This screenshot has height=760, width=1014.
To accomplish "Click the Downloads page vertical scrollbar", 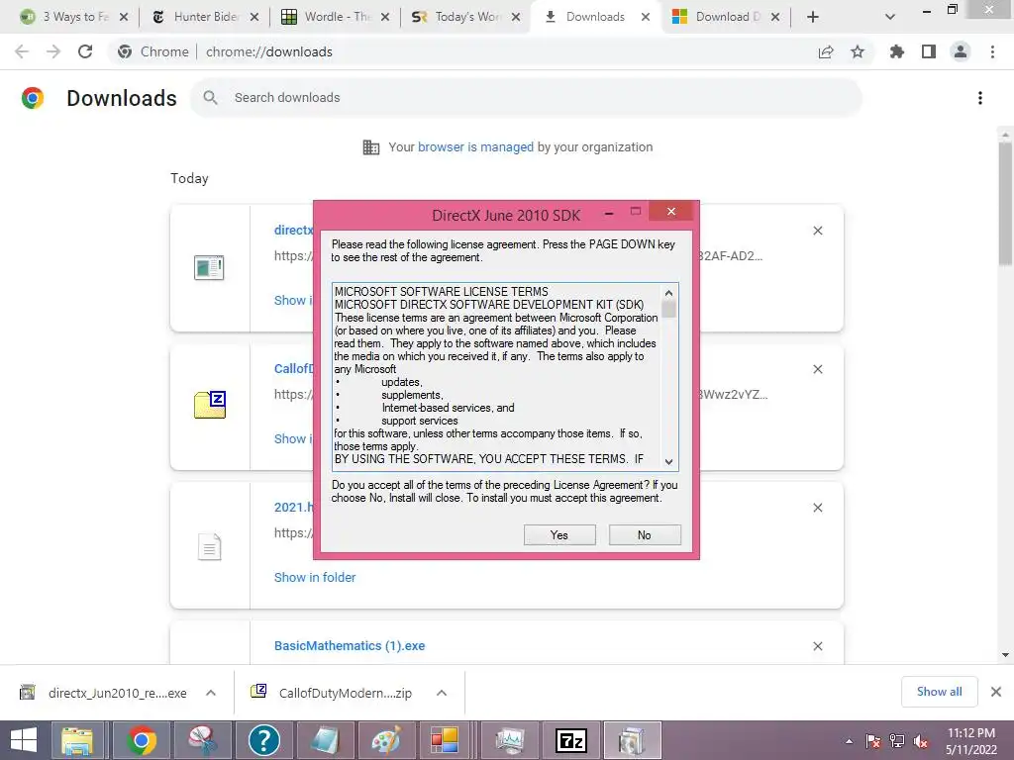I will tap(1005, 204).
